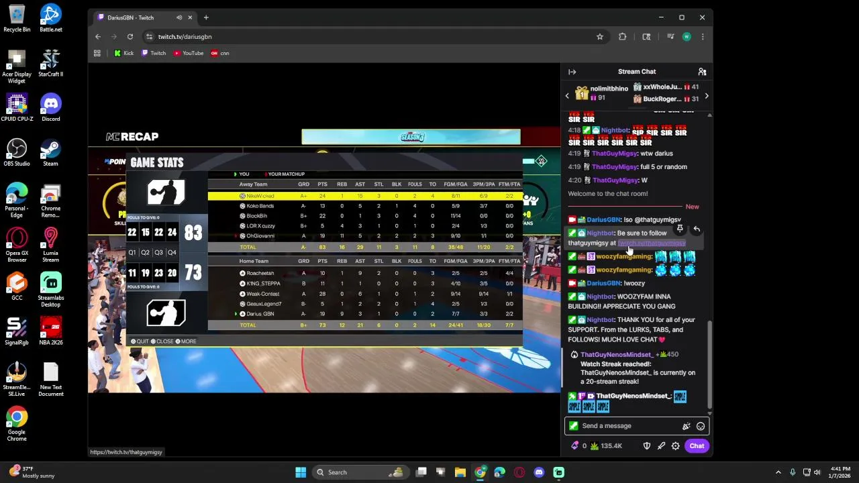The height and width of the screenshot is (483, 859).
Task: Open StarCraft II desktop shortcut
Action: pyautogui.click(x=51, y=64)
